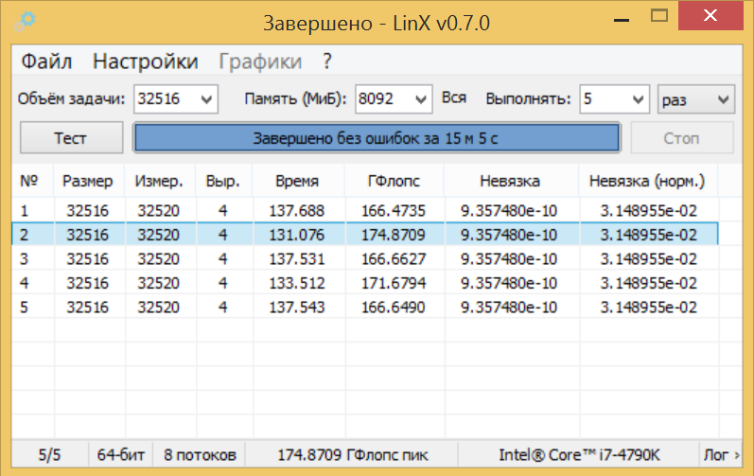
Task: Click the disabled Стоп button
Action: [x=682, y=138]
